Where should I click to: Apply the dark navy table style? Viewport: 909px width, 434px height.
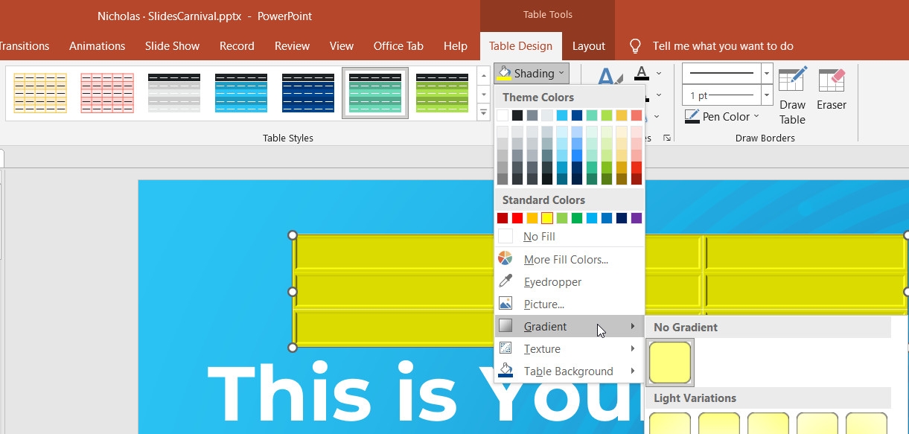coord(308,93)
